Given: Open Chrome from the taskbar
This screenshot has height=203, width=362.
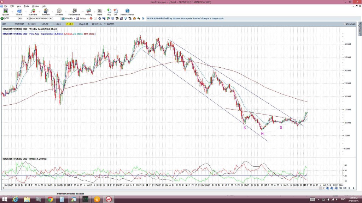Looking at the screenshot, I should (50, 199).
